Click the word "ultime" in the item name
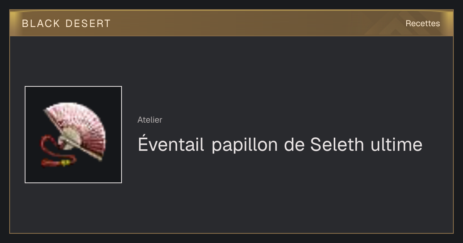The width and height of the screenshot is (463, 243). tap(397, 145)
